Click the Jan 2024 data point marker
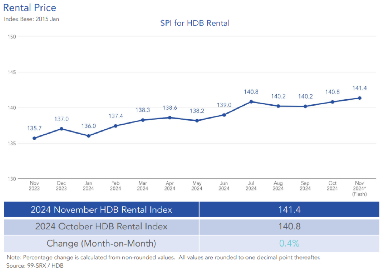384x269 pixels. [89, 136]
